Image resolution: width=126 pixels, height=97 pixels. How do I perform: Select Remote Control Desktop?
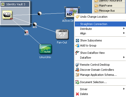[100, 65]
